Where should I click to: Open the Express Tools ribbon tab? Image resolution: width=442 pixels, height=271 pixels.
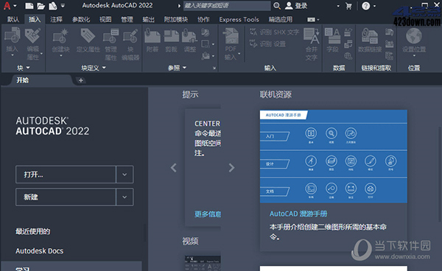point(239,19)
